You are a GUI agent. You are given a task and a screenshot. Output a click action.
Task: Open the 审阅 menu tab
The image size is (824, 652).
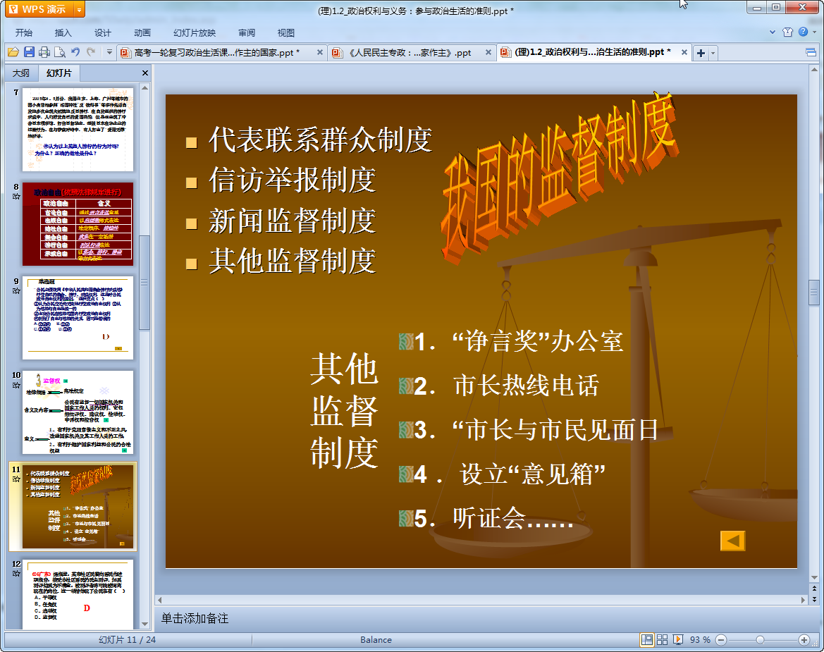point(247,32)
